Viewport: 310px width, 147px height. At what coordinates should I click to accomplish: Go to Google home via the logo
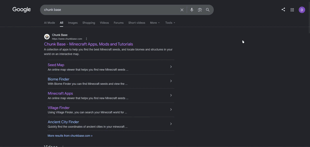[22, 9]
